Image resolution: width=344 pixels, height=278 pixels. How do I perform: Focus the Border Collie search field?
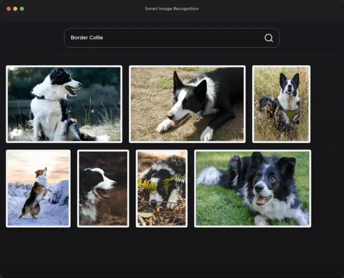pos(172,38)
